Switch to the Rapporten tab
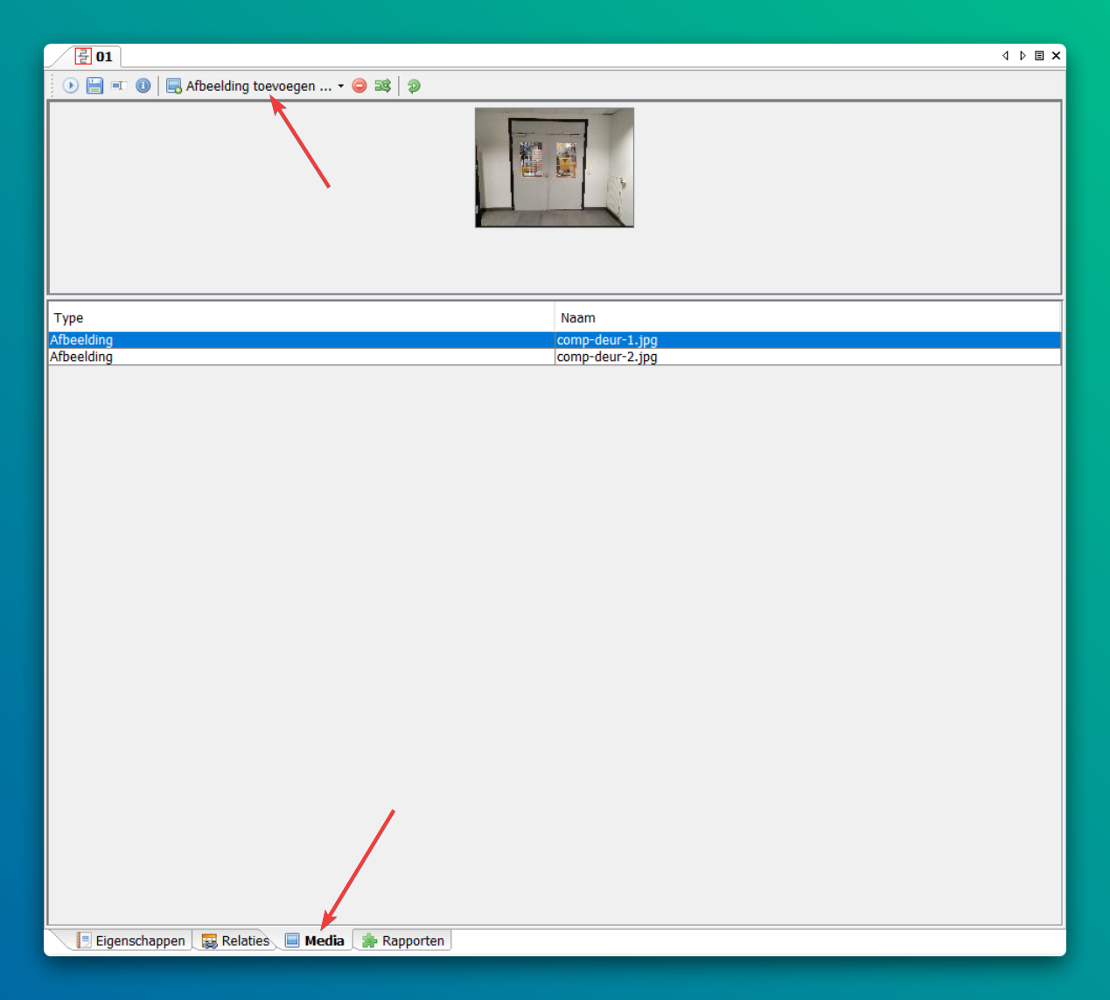 coord(404,941)
